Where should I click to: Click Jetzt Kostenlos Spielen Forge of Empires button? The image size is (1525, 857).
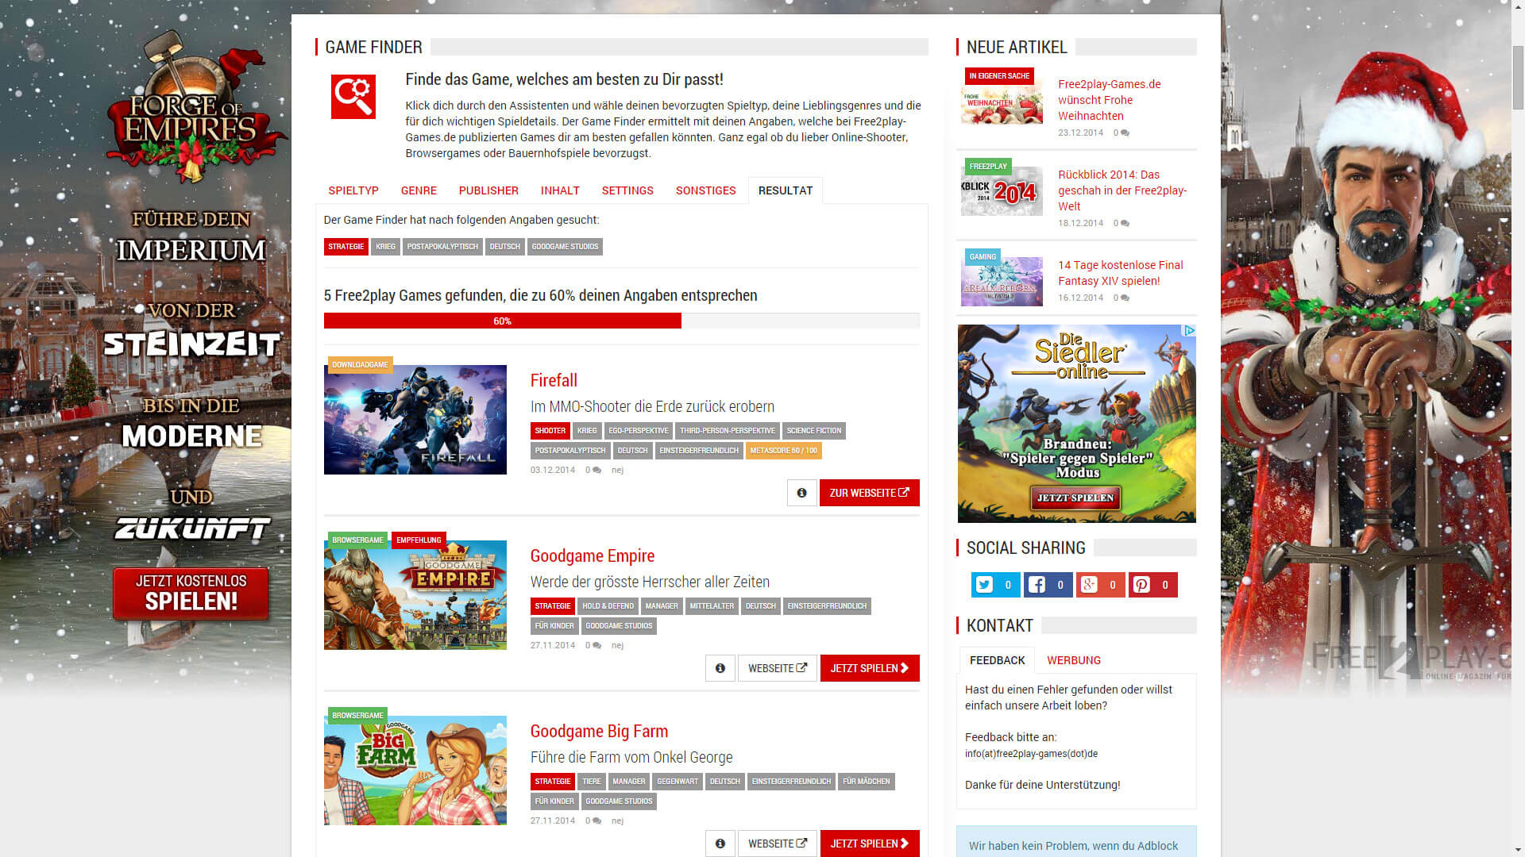(x=191, y=593)
